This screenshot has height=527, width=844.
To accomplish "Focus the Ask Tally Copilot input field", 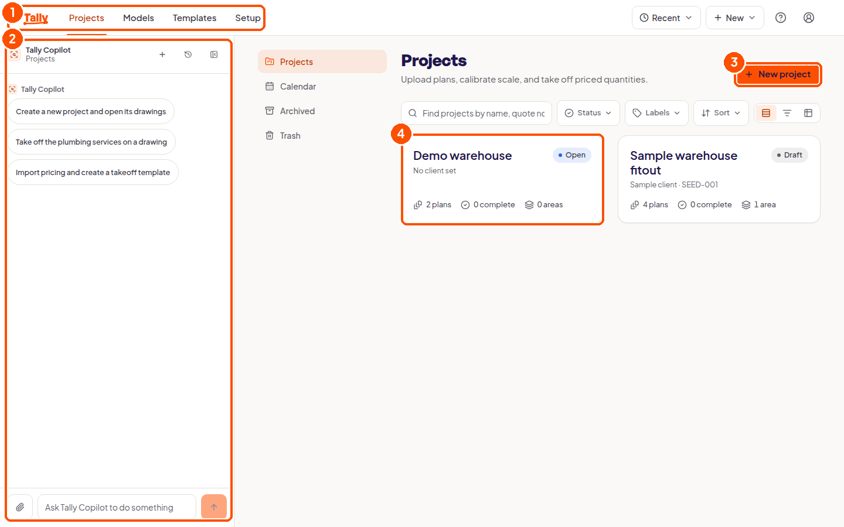I will [x=117, y=507].
